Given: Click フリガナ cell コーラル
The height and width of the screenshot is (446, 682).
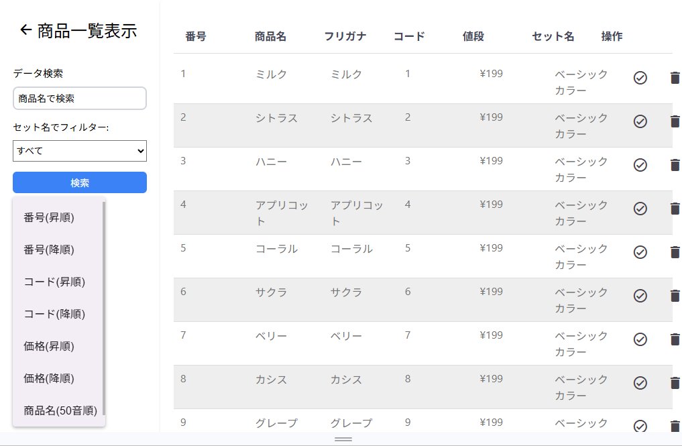Looking at the screenshot, I should tap(351, 248).
